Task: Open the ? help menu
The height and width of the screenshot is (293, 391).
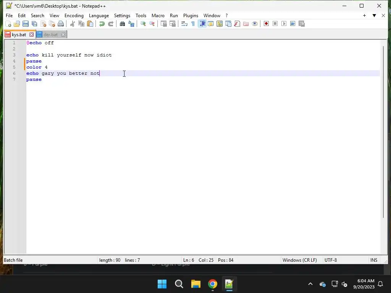Action: (x=227, y=15)
